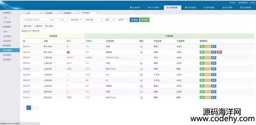Click the green button in row 000012
Viewport: 256px width, 125px height.
coord(202,58)
